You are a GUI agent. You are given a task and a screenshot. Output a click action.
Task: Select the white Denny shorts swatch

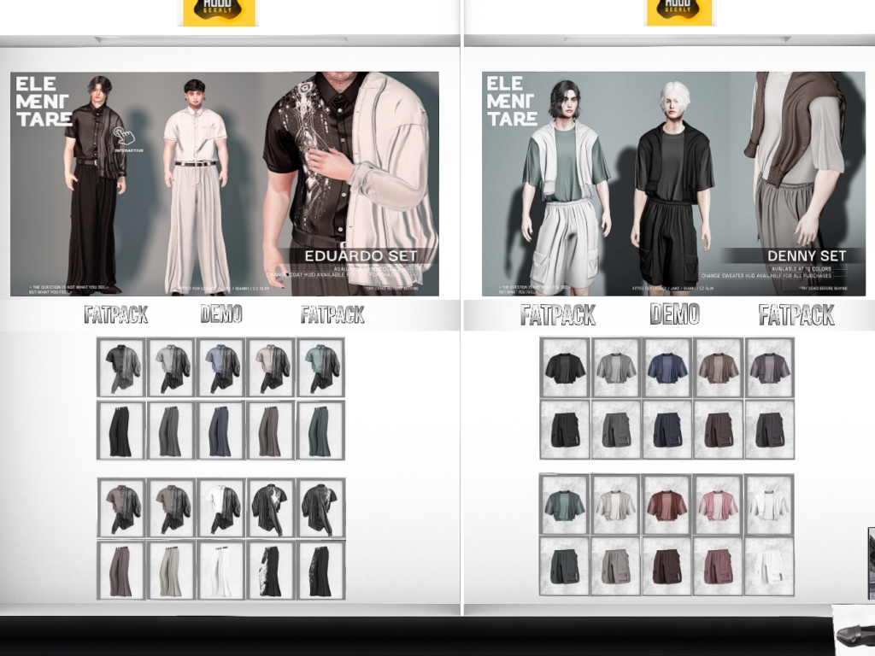(x=769, y=566)
